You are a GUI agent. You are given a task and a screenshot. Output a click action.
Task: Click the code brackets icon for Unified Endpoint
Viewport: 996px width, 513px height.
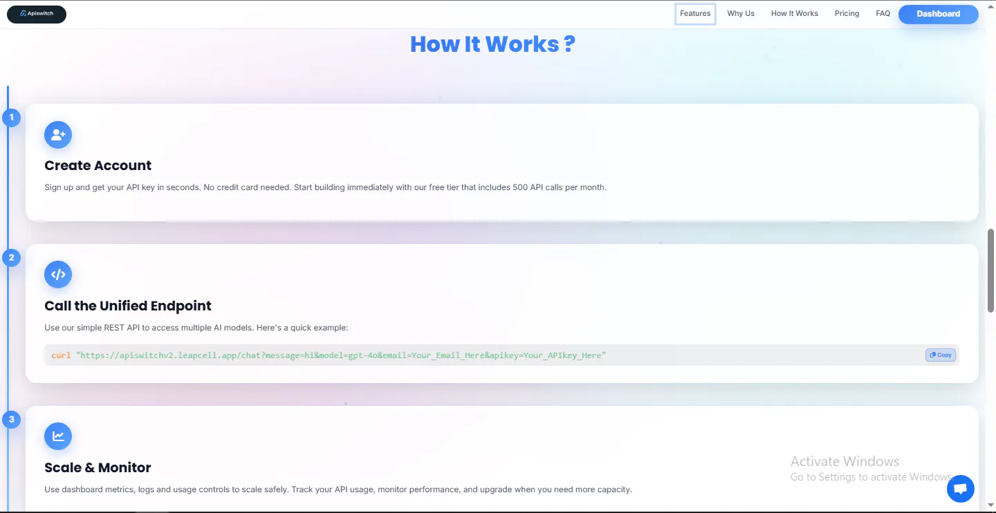pyautogui.click(x=58, y=274)
